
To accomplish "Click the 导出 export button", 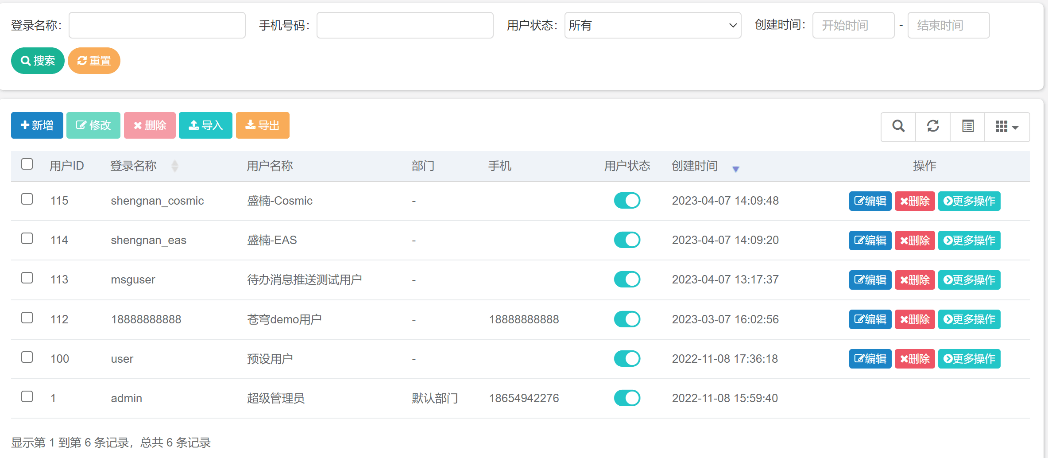I will click(263, 126).
